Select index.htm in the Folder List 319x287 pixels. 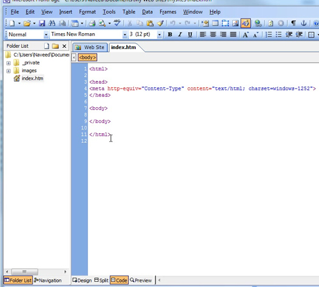pyautogui.click(x=33, y=78)
